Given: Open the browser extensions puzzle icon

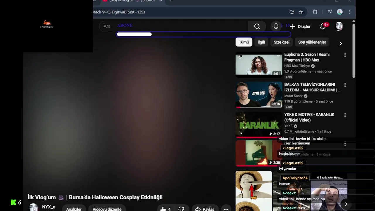Looking at the screenshot, I should [x=315, y=12].
